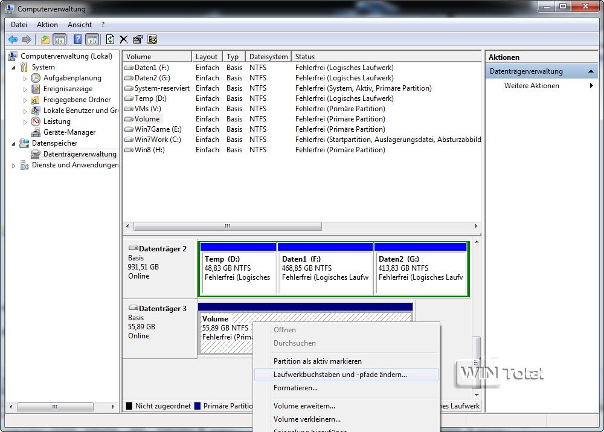Image resolution: width=604 pixels, height=432 pixels.
Task: Select Formatieren in the context menu
Action: (x=295, y=388)
